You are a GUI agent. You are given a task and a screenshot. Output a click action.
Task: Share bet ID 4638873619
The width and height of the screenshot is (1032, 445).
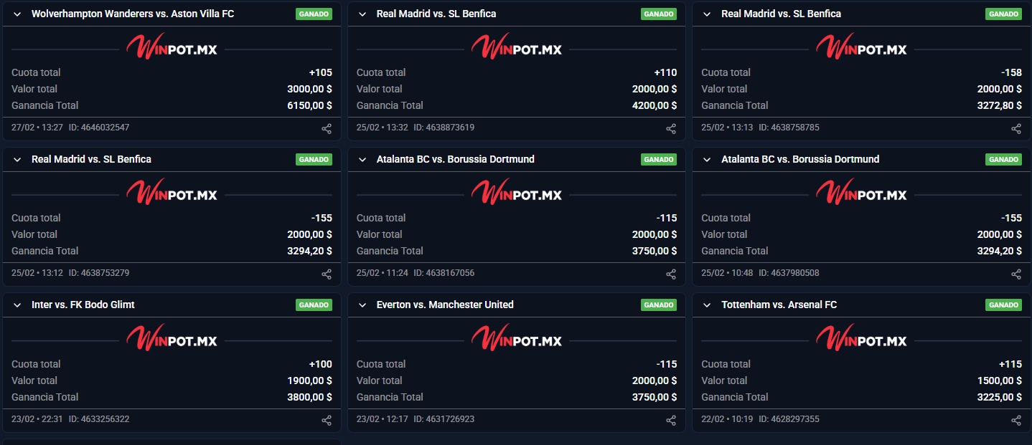pyautogui.click(x=671, y=129)
